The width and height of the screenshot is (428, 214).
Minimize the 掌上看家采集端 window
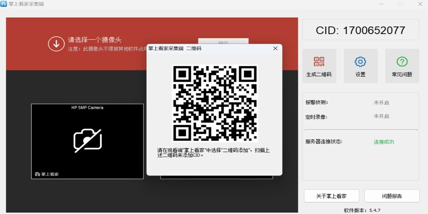(382, 4)
